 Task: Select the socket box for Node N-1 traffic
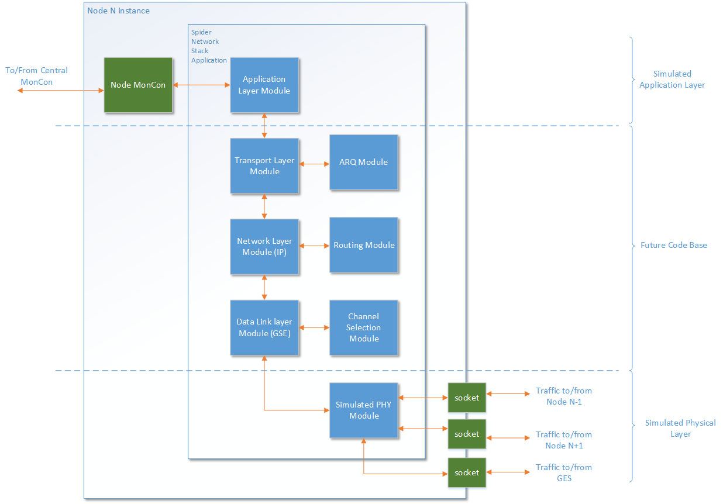pos(466,398)
